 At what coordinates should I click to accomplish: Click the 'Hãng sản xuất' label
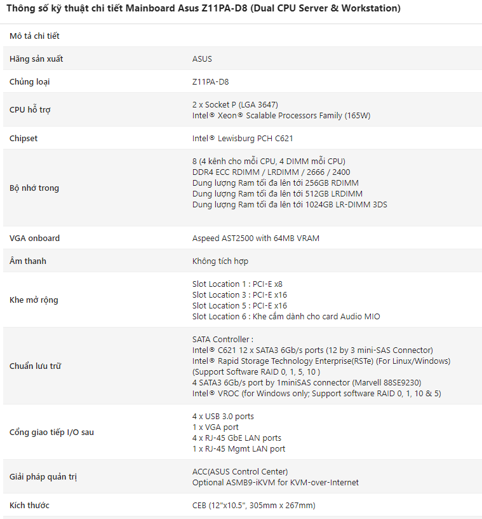[x=36, y=59]
